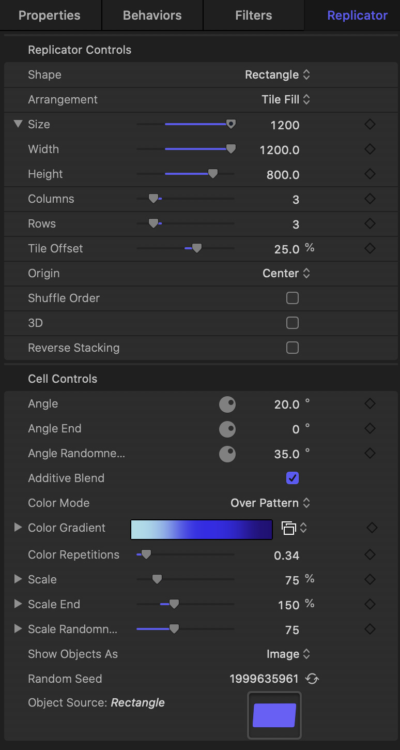Screen dimensions: 400x750
Task: Expand the Scale End disclosure triangle
Action: [x=18, y=604]
